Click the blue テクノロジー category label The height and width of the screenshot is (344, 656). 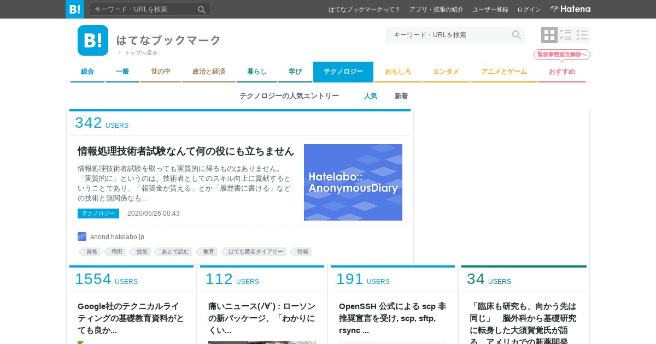[98, 213]
